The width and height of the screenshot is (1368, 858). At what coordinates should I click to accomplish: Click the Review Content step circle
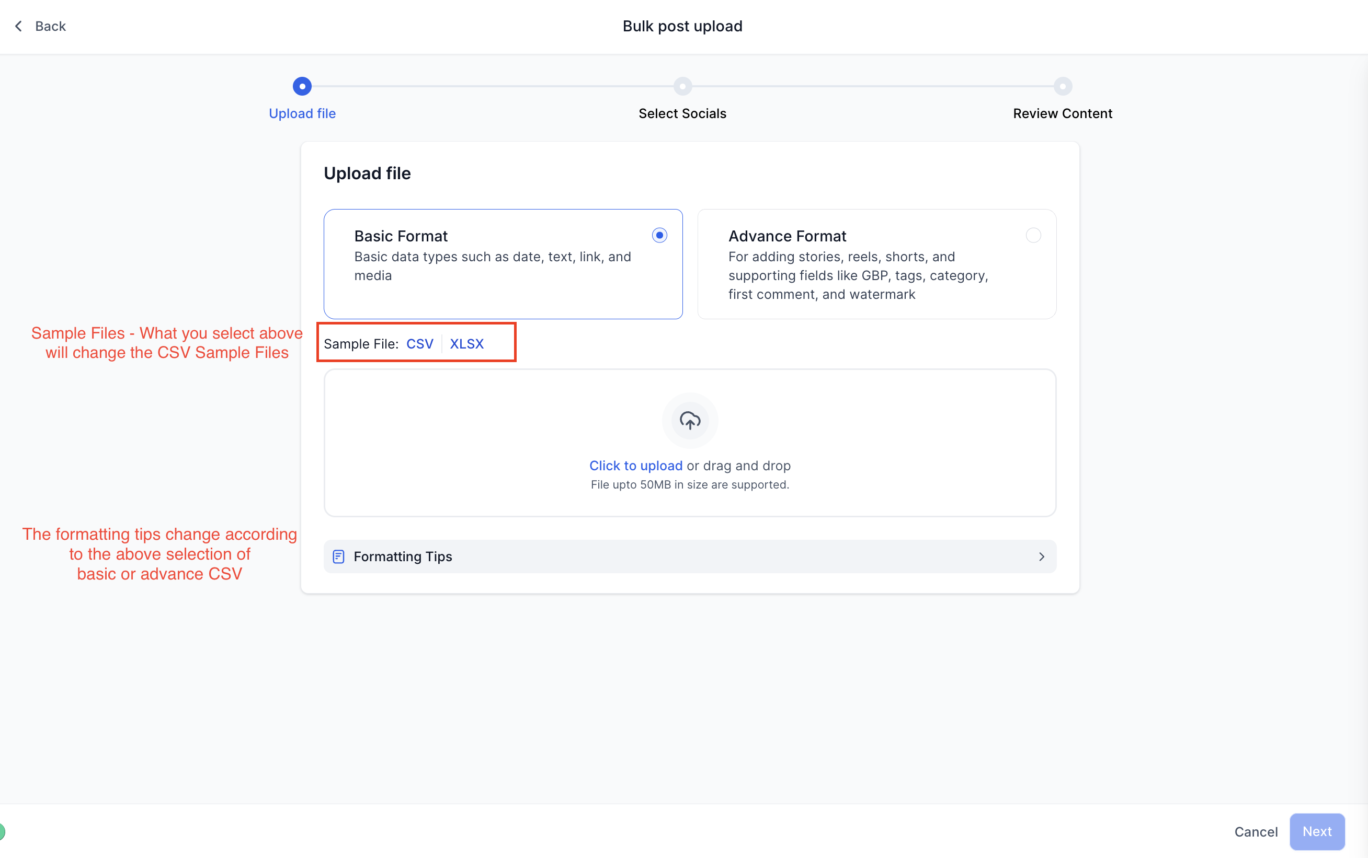(x=1062, y=86)
